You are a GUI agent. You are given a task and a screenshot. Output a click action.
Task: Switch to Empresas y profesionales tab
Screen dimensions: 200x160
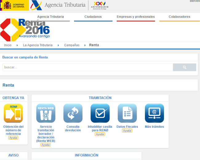click(x=136, y=17)
